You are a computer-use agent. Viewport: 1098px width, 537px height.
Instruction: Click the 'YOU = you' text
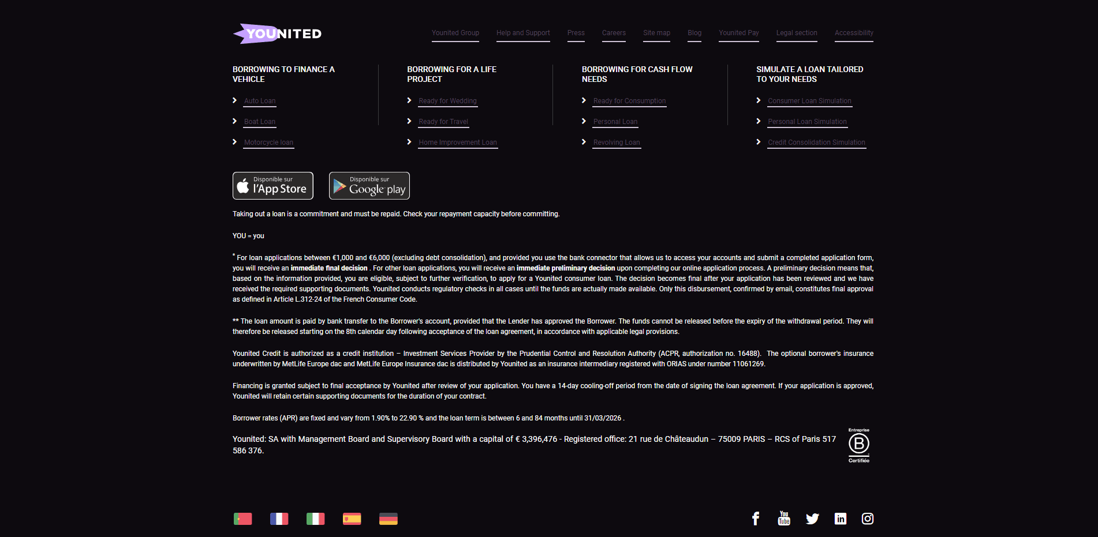click(248, 236)
